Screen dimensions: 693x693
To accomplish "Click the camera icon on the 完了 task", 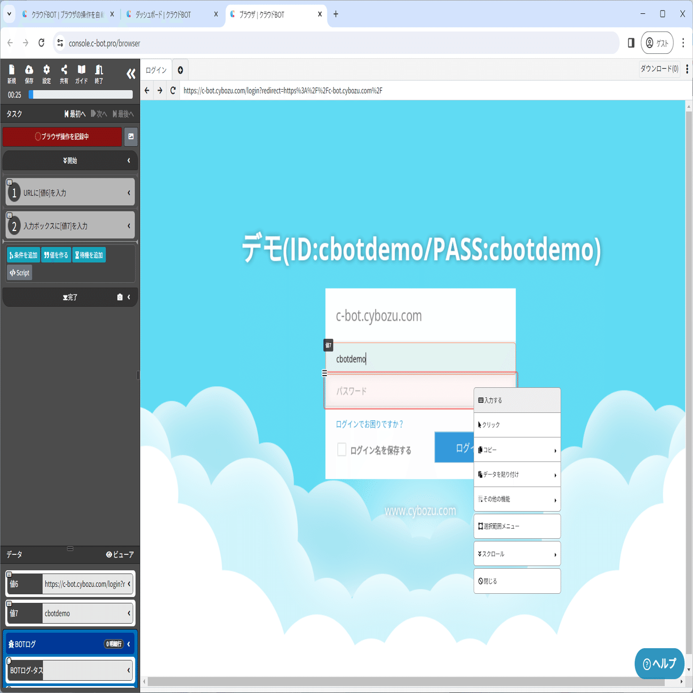I will pyautogui.click(x=120, y=297).
